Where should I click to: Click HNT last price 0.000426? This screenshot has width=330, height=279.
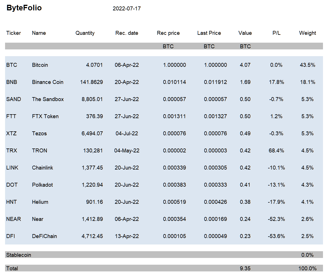[216, 202]
